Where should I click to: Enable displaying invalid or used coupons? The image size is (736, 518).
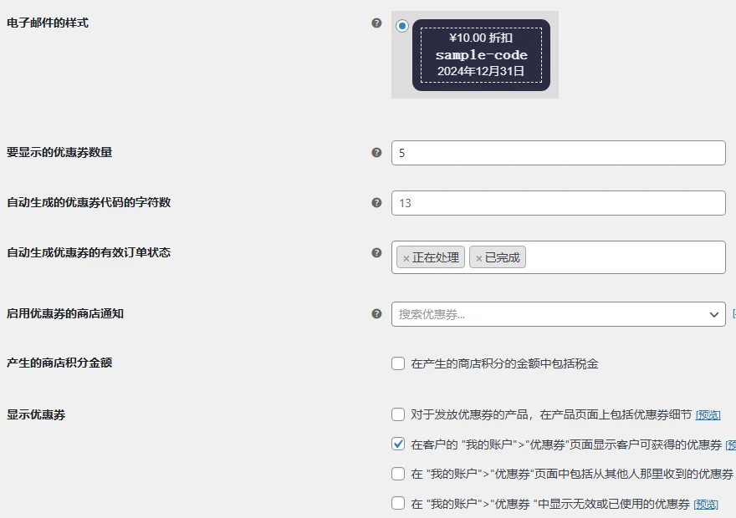(x=398, y=504)
